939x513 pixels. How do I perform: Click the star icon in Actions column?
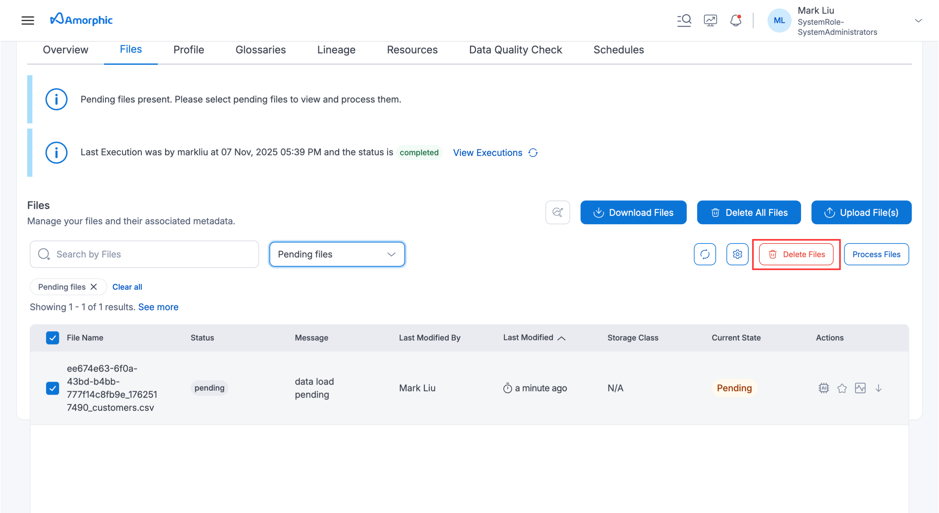tap(842, 388)
